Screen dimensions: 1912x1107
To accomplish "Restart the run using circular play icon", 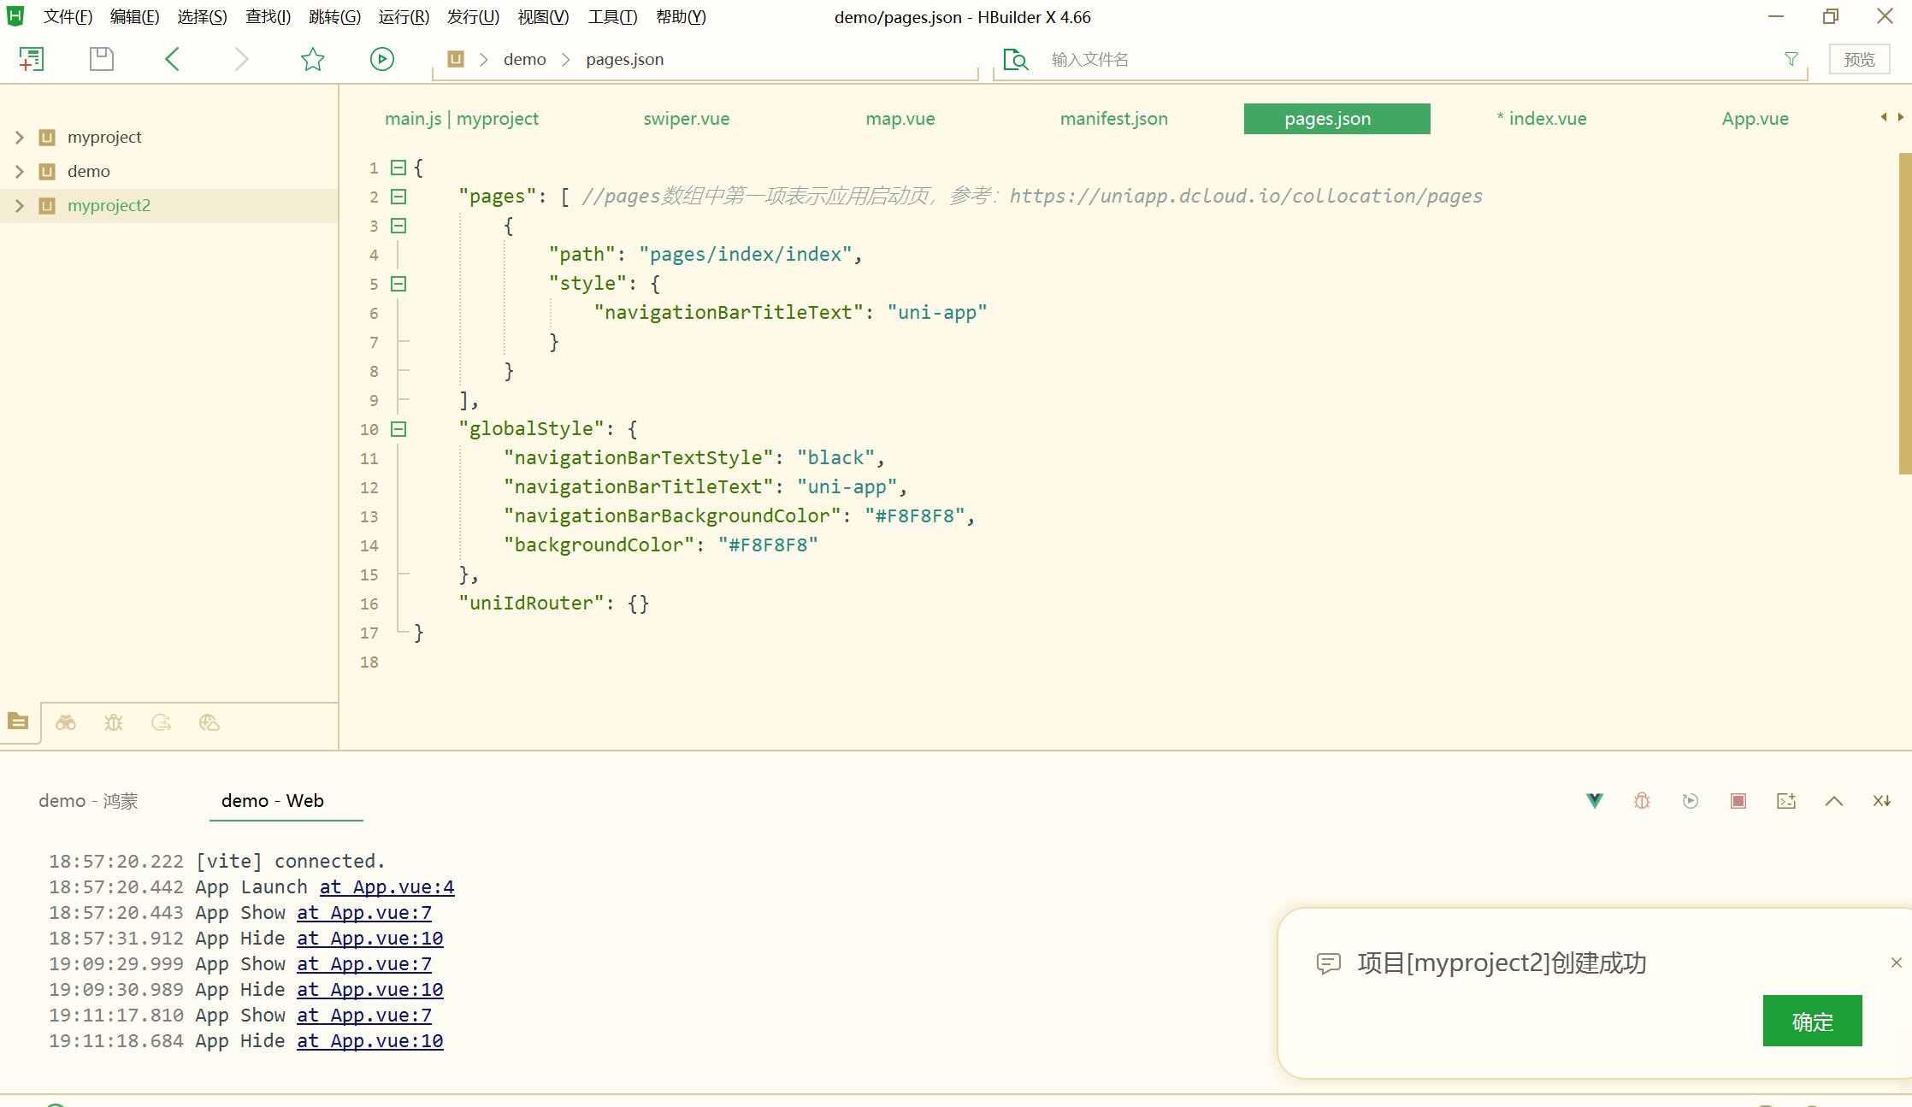I will coord(1691,800).
